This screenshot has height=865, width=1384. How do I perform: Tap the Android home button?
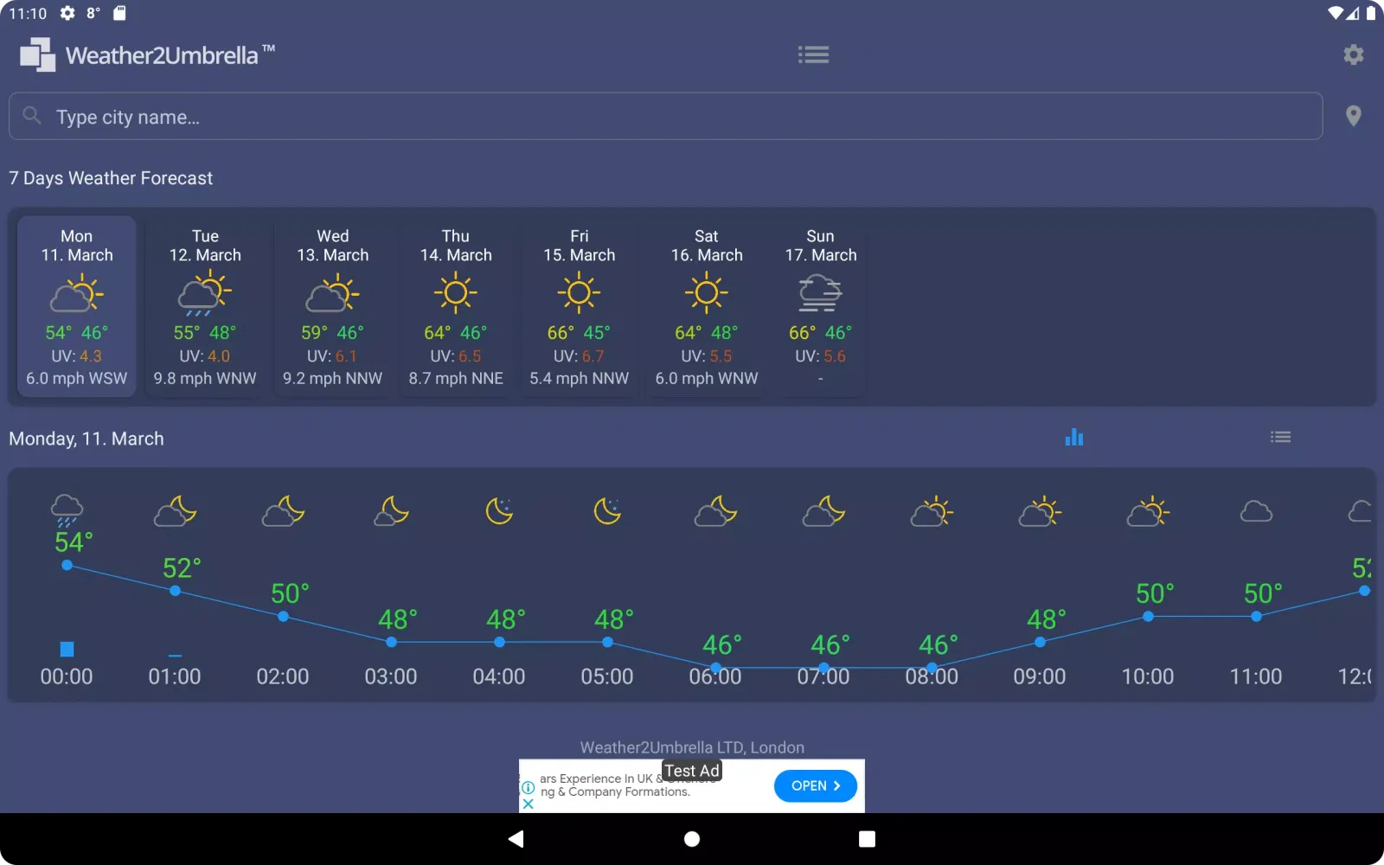(x=692, y=839)
